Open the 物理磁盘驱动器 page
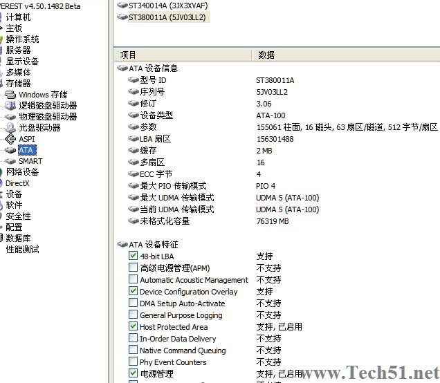 pos(48,116)
